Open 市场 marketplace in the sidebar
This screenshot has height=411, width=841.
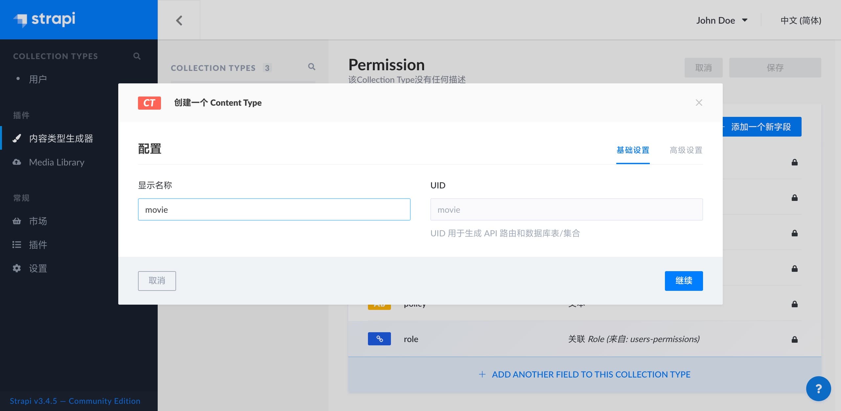click(x=38, y=221)
